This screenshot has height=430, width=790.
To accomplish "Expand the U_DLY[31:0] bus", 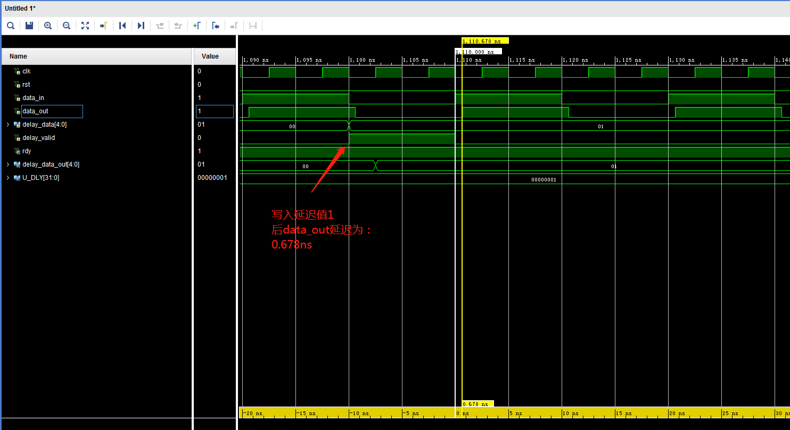I will [7, 178].
